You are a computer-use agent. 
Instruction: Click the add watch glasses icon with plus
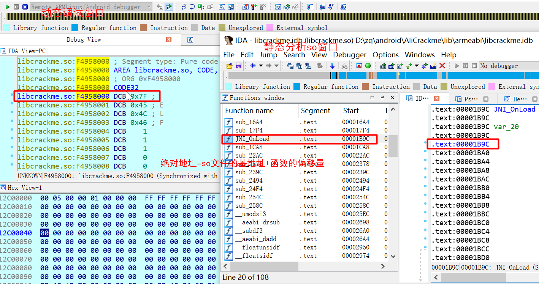click(287, 7)
